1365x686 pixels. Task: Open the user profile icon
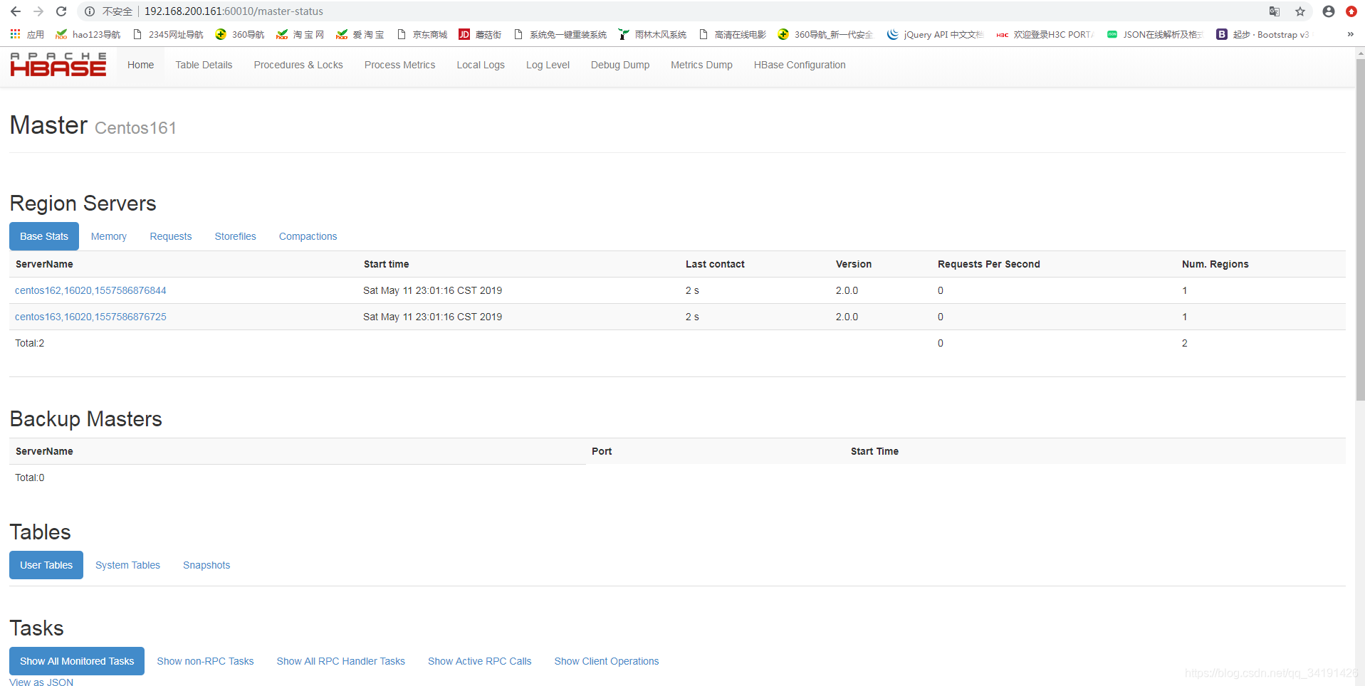pos(1329,11)
